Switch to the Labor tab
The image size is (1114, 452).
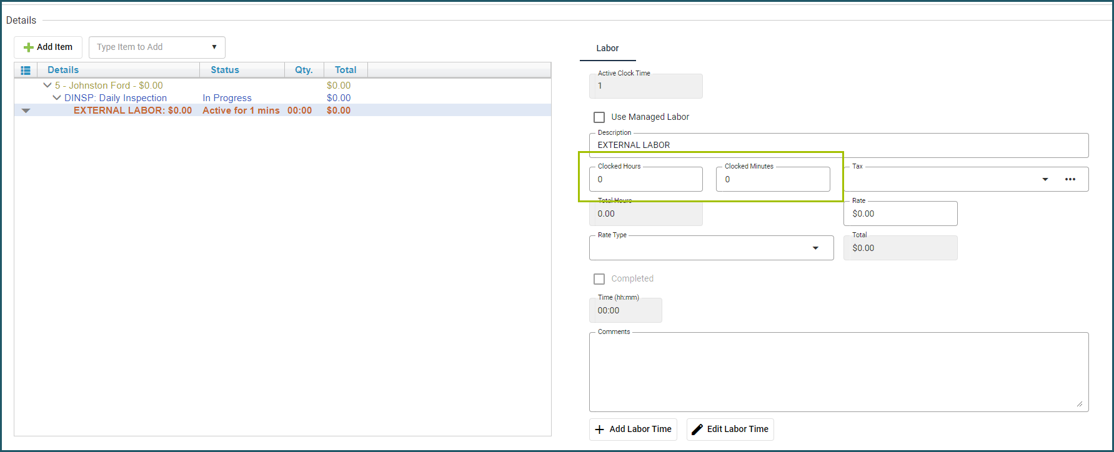click(x=607, y=48)
